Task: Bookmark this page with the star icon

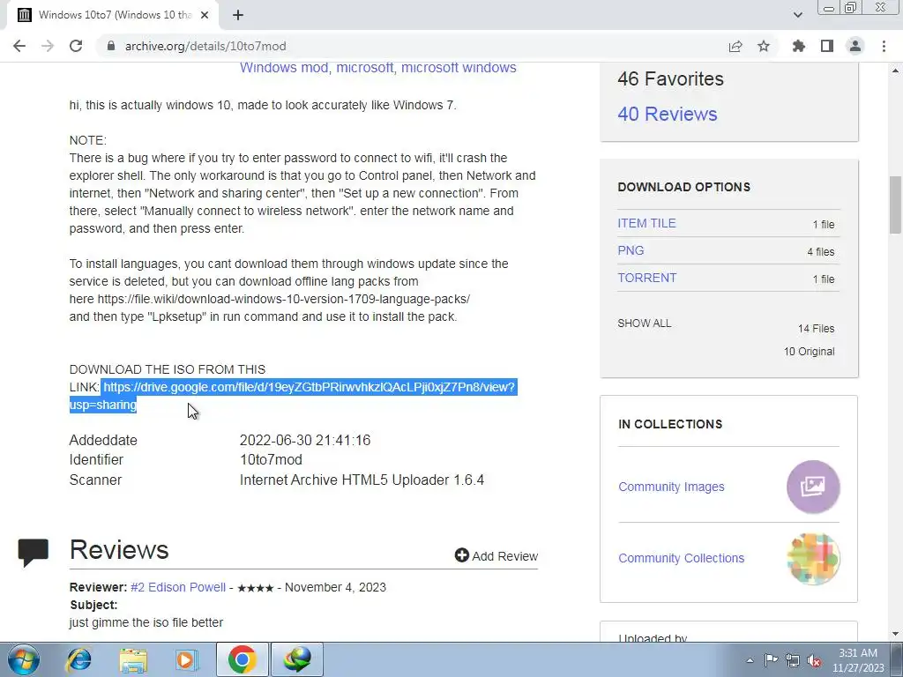Action: pos(764,46)
